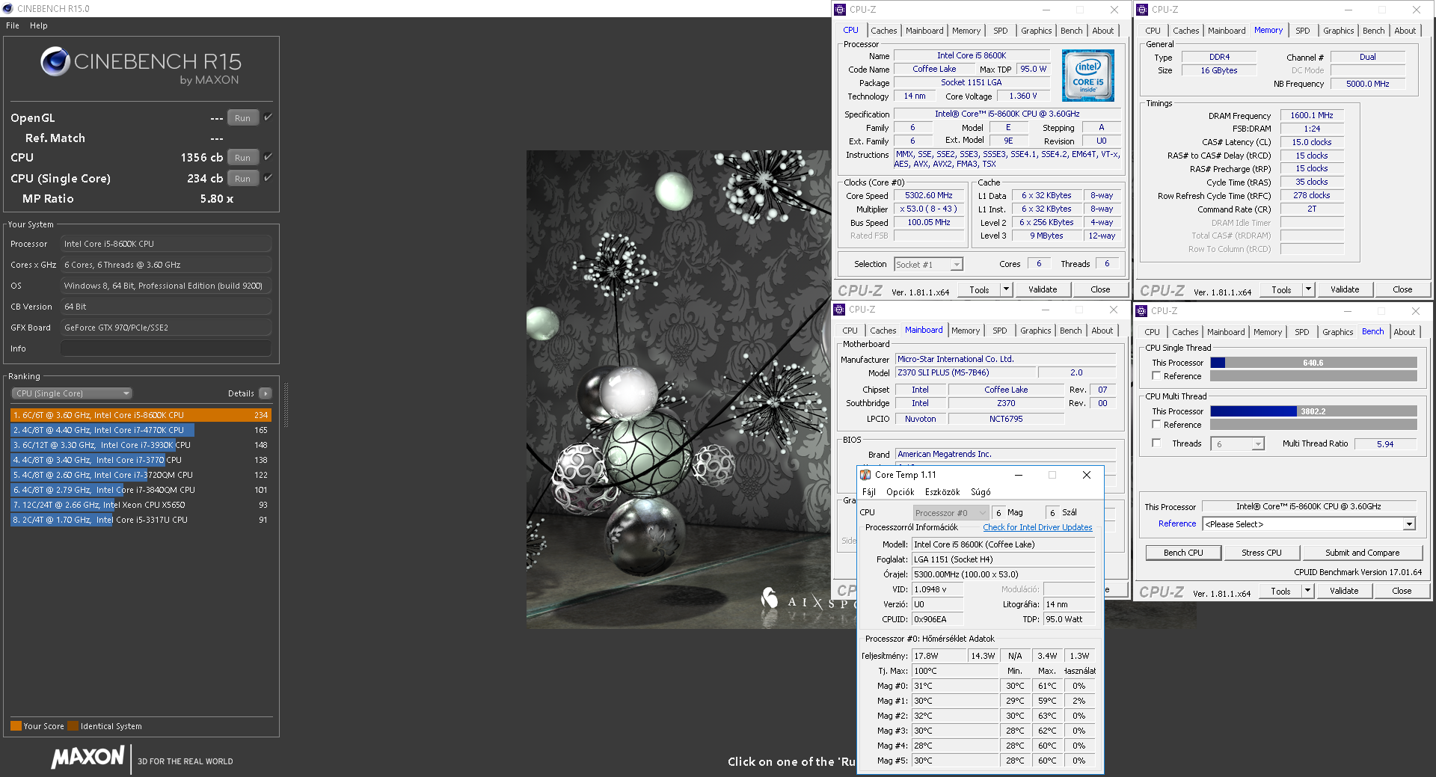Click the Core Temp title bar thermometer icon
This screenshot has height=777, width=1436.
point(865,475)
